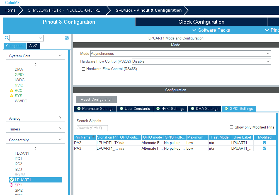Toggle Modified checkbox for PA3 row

[265, 148]
